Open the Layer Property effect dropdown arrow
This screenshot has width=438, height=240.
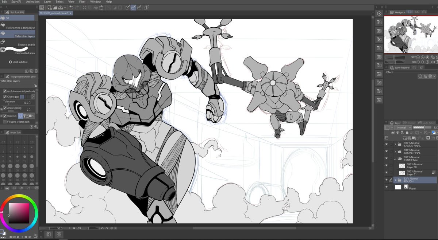tap(434, 76)
